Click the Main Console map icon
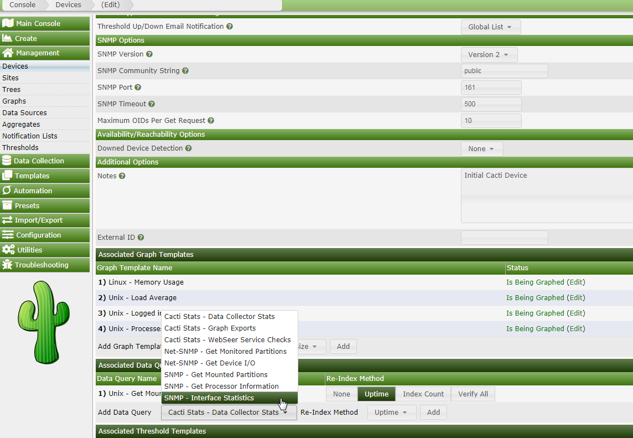Viewport: 633px width, 438px height. click(x=8, y=23)
